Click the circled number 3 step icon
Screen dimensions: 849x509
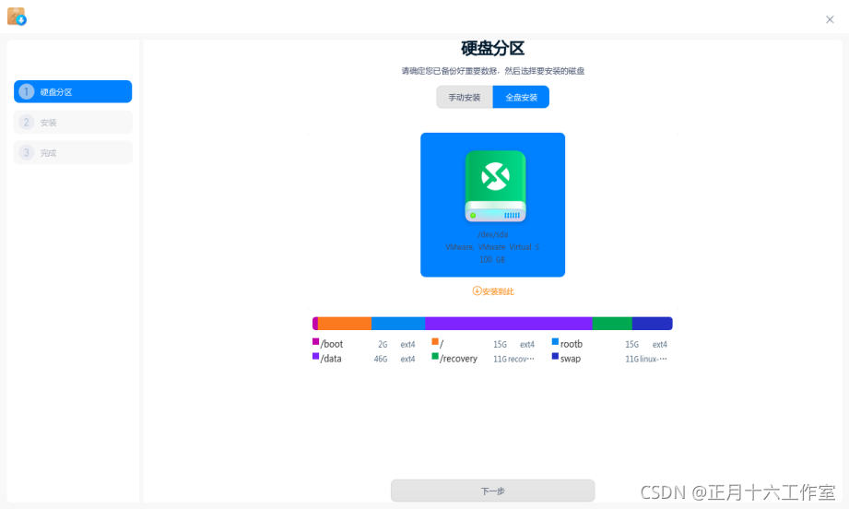(x=26, y=152)
